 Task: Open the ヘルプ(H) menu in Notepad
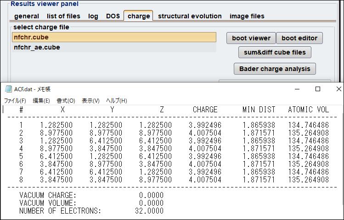tap(117, 101)
